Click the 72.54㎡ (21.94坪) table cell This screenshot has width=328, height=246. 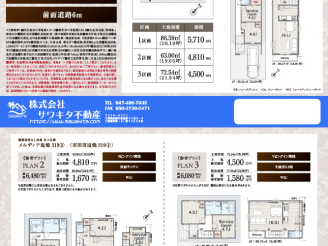(170, 74)
